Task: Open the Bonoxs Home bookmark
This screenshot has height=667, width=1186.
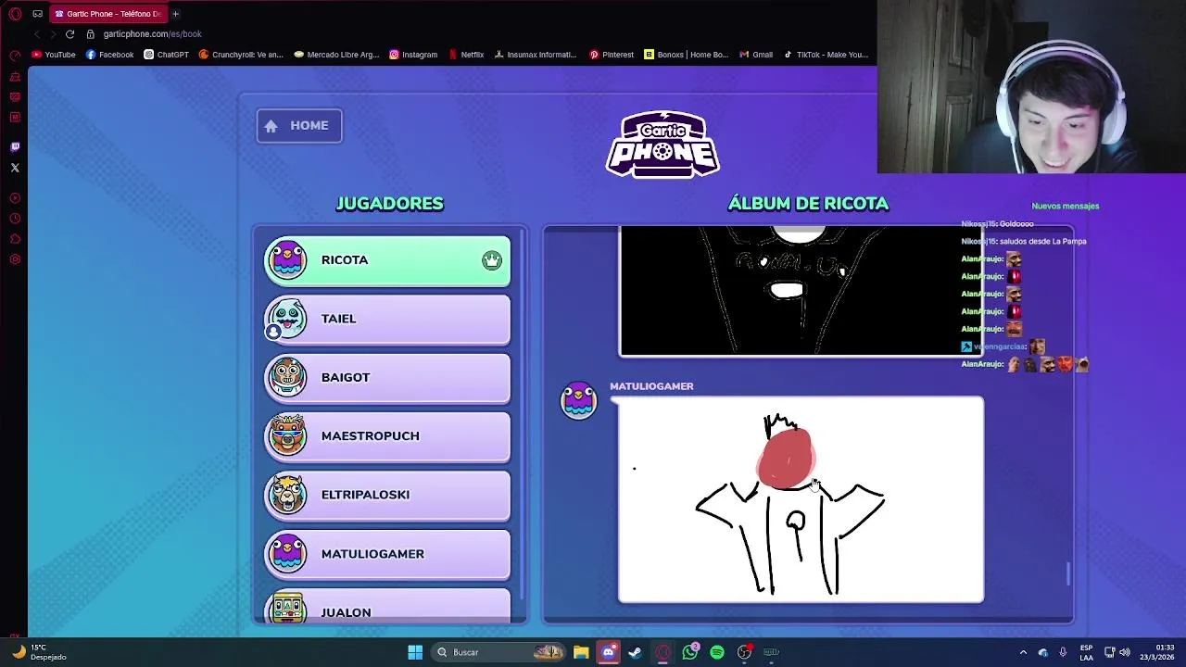Action: click(x=687, y=55)
